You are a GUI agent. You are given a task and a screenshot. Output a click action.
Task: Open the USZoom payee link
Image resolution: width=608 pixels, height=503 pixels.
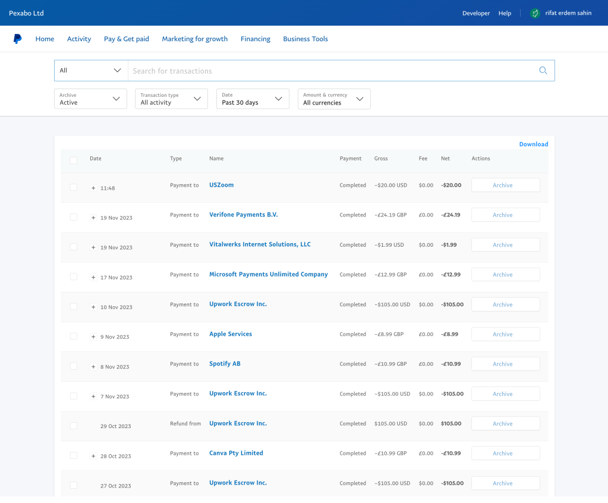pos(222,185)
